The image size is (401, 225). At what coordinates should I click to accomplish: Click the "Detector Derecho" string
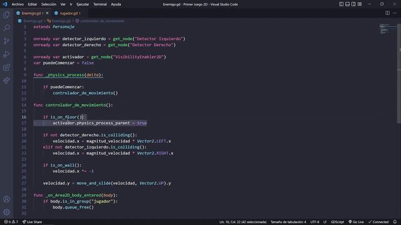(152, 45)
